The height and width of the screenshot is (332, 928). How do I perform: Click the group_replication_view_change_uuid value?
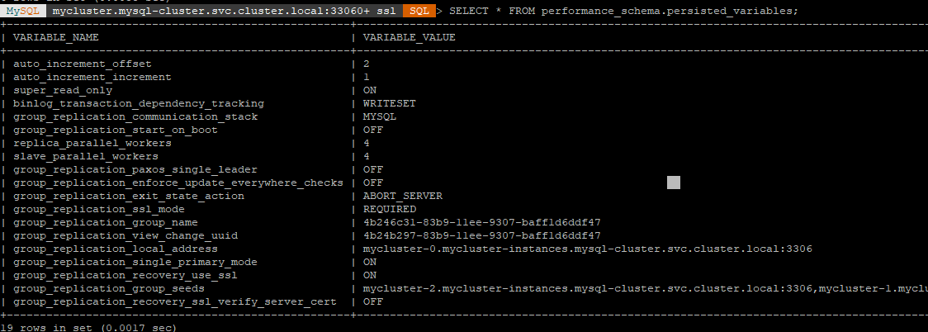tap(482, 235)
